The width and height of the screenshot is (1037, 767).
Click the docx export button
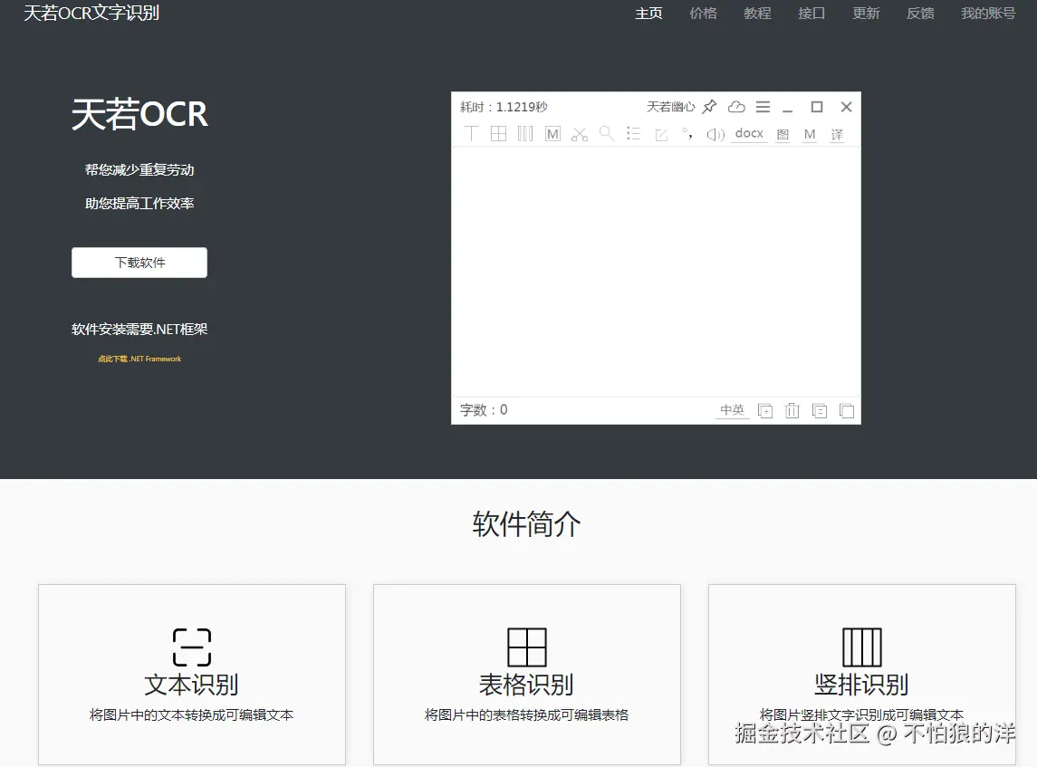coord(749,133)
